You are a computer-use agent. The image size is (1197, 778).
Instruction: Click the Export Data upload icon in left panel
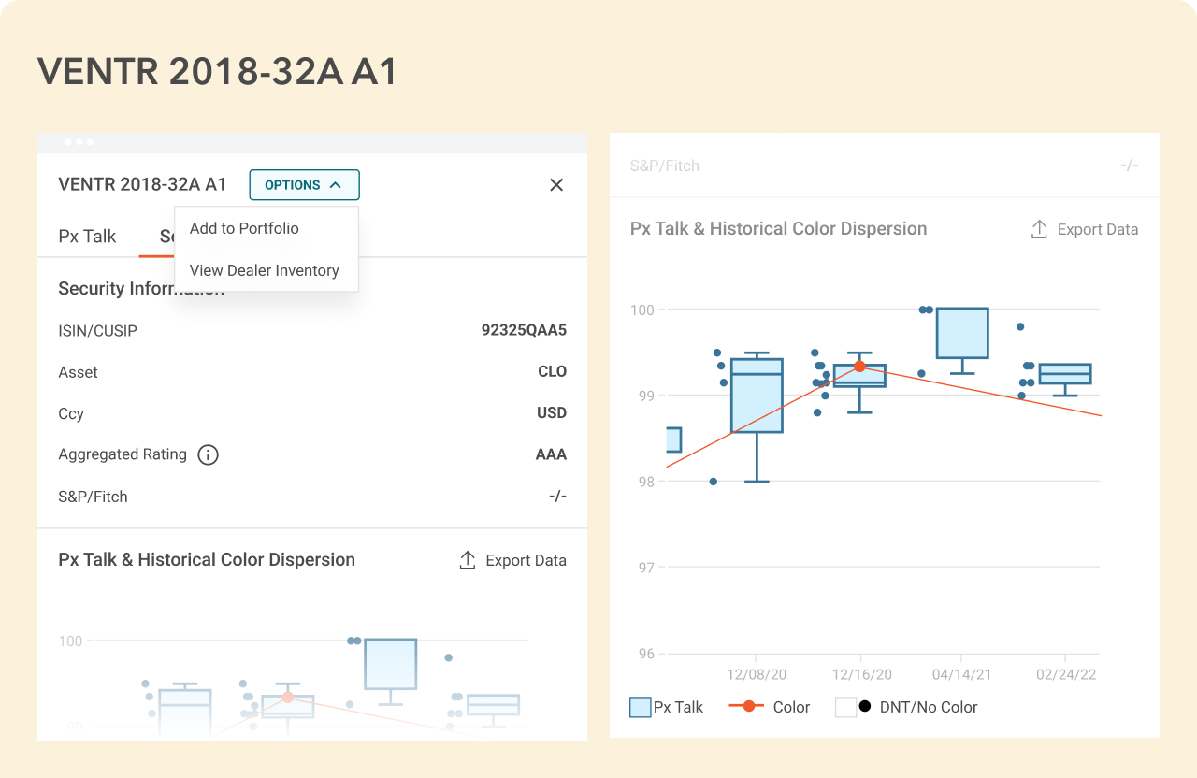[x=468, y=560]
